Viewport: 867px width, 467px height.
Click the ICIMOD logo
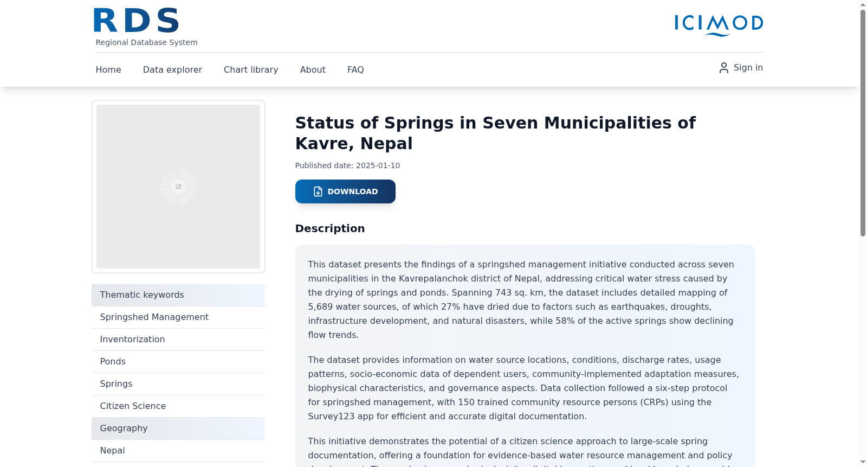coord(719,25)
